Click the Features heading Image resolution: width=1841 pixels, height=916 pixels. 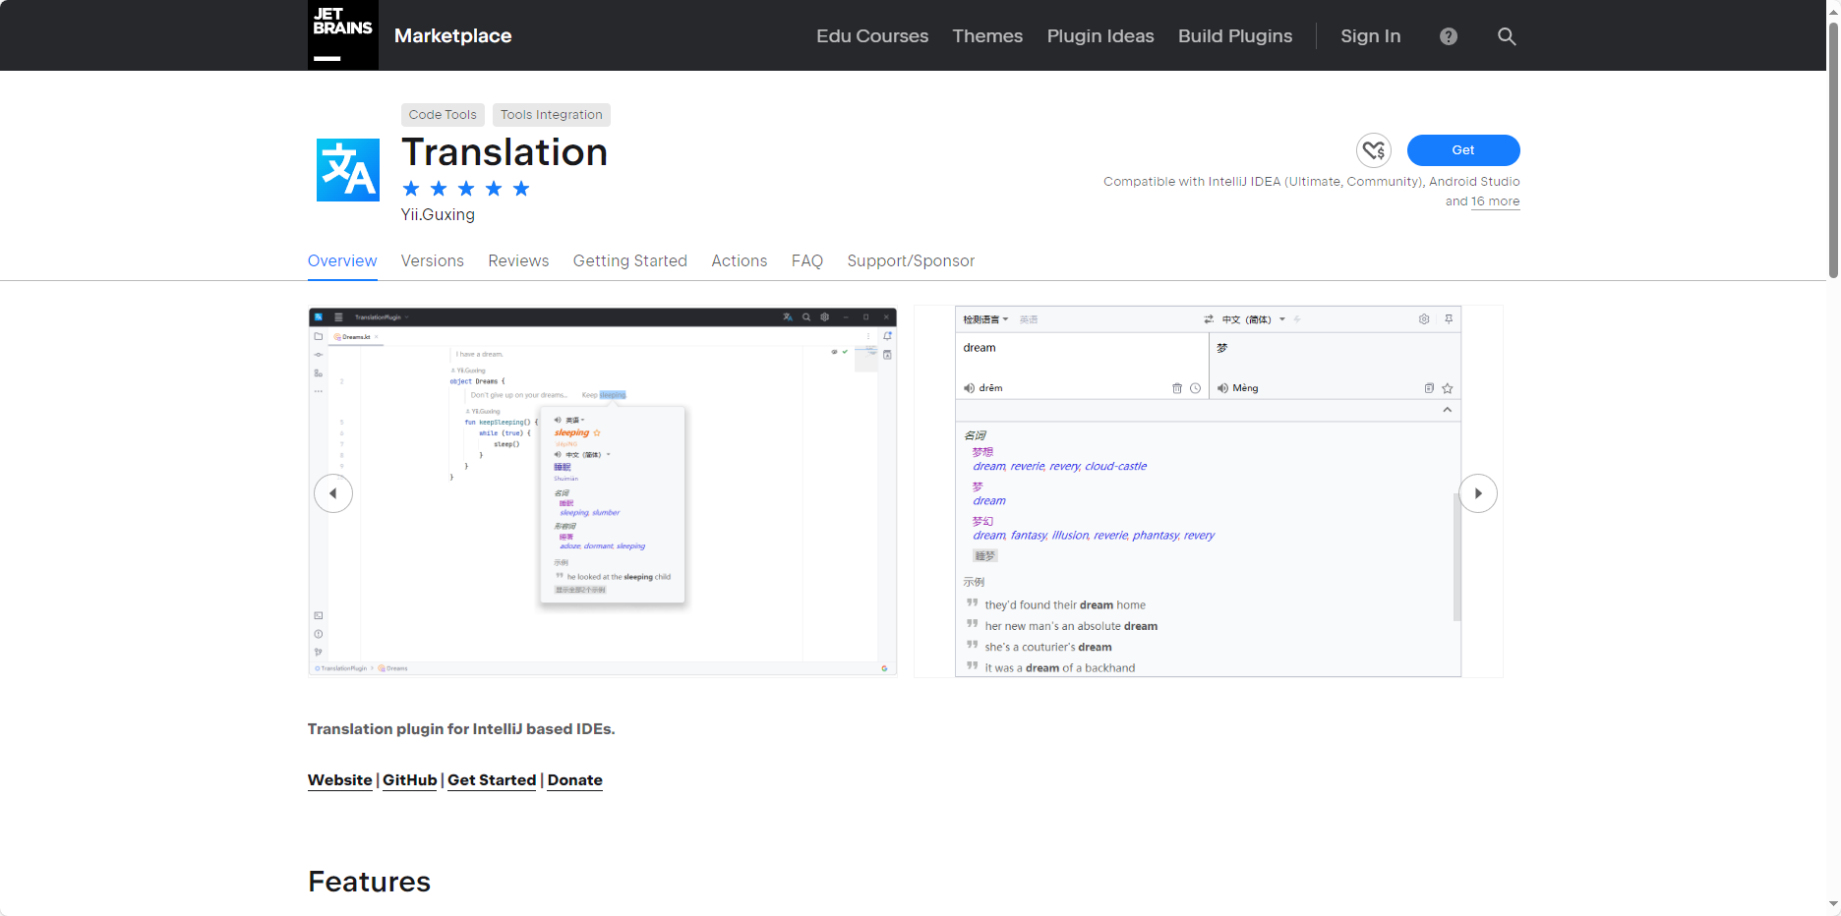[x=369, y=882]
